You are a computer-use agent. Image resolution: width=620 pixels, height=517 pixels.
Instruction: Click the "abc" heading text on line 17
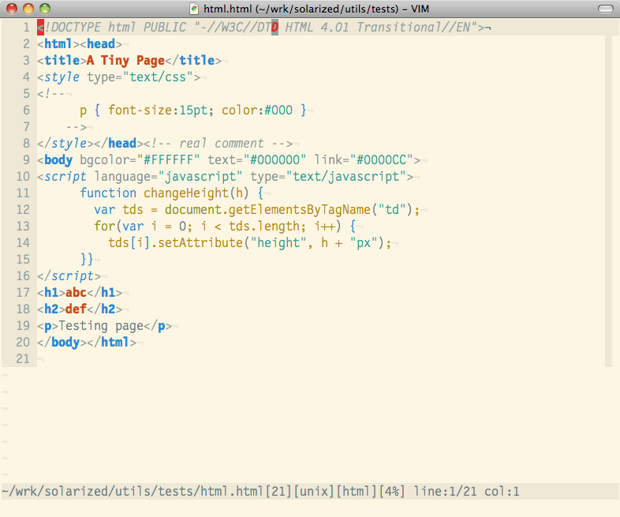pos(76,293)
